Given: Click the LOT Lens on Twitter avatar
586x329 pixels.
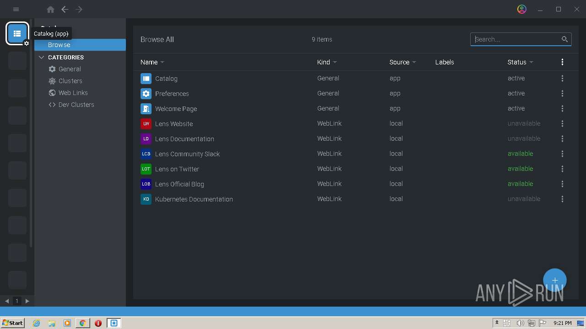Looking at the screenshot, I should [x=146, y=169].
